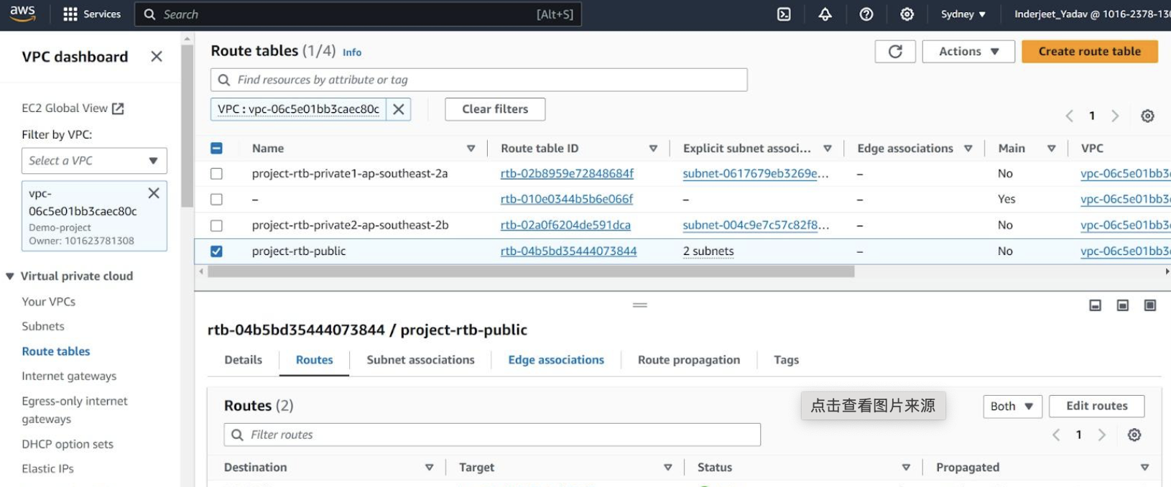This screenshot has width=1171, height=487.
Task: Sort by Name column arrow
Action: click(471, 149)
